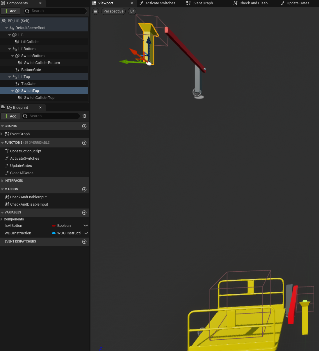Viewport: 319px width, 351px height.
Task: Click the SwitchColliderBottom collision icon
Action: tap(20, 63)
